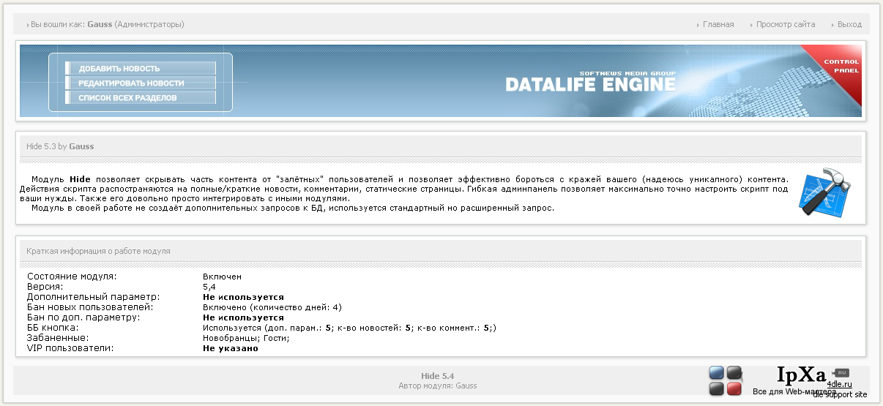Click the blue square in footer logo

(x=717, y=373)
